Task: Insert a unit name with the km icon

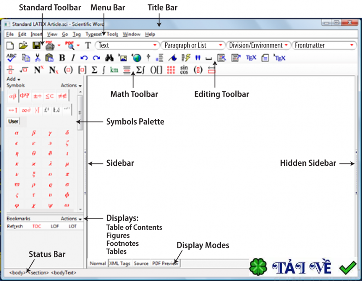Action: (x=114, y=70)
